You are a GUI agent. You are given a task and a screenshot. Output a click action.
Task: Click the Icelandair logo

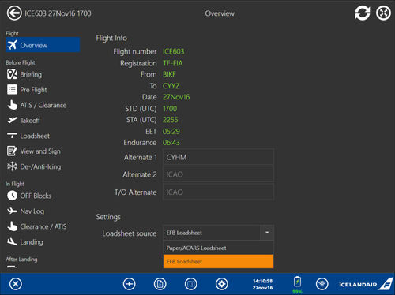coord(365,284)
